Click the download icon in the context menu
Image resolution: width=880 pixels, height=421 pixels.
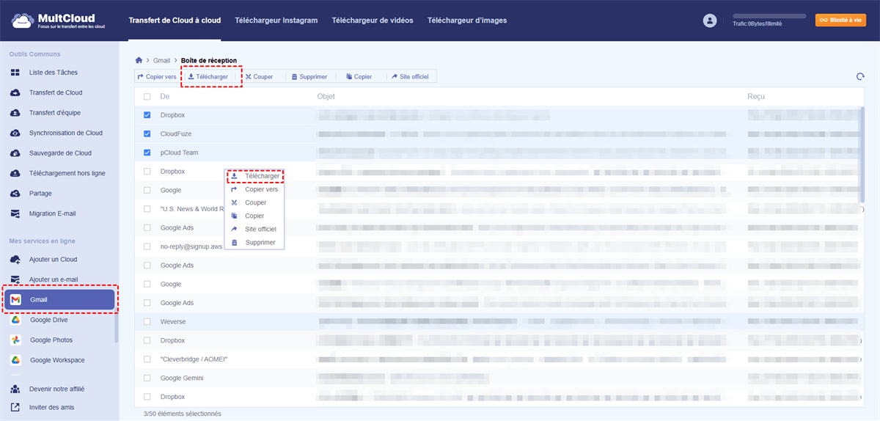(x=234, y=176)
